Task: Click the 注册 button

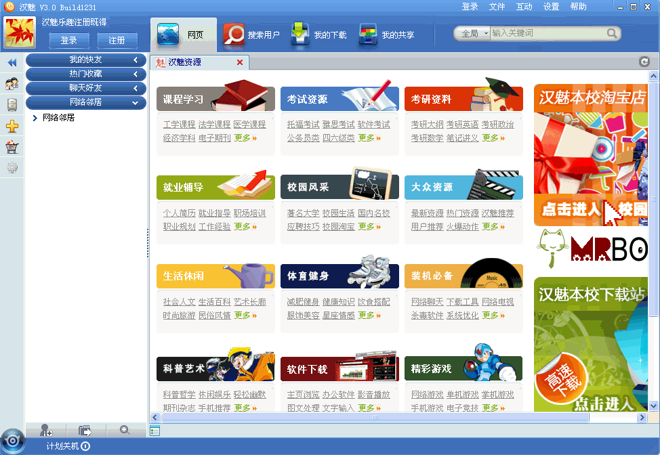Action: [117, 41]
